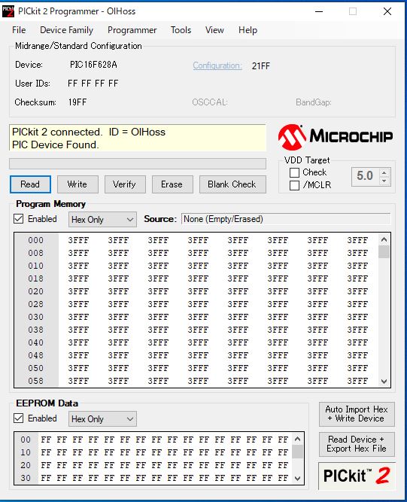Click the Write button
Image resolution: width=407 pixels, height=502 pixels.
[77, 184]
